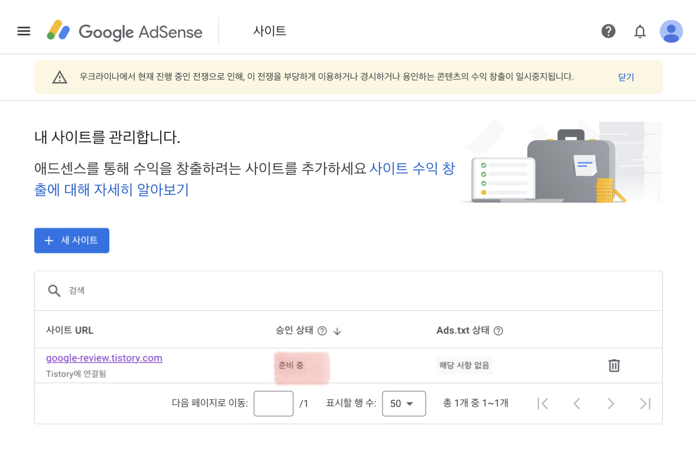Click the 사이트 page title
The width and height of the screenshot is (697, 455).
[270, 31]
